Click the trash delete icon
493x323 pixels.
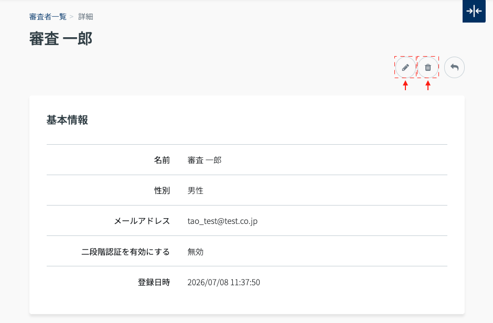pyautogui.click(x=427, y=67)
